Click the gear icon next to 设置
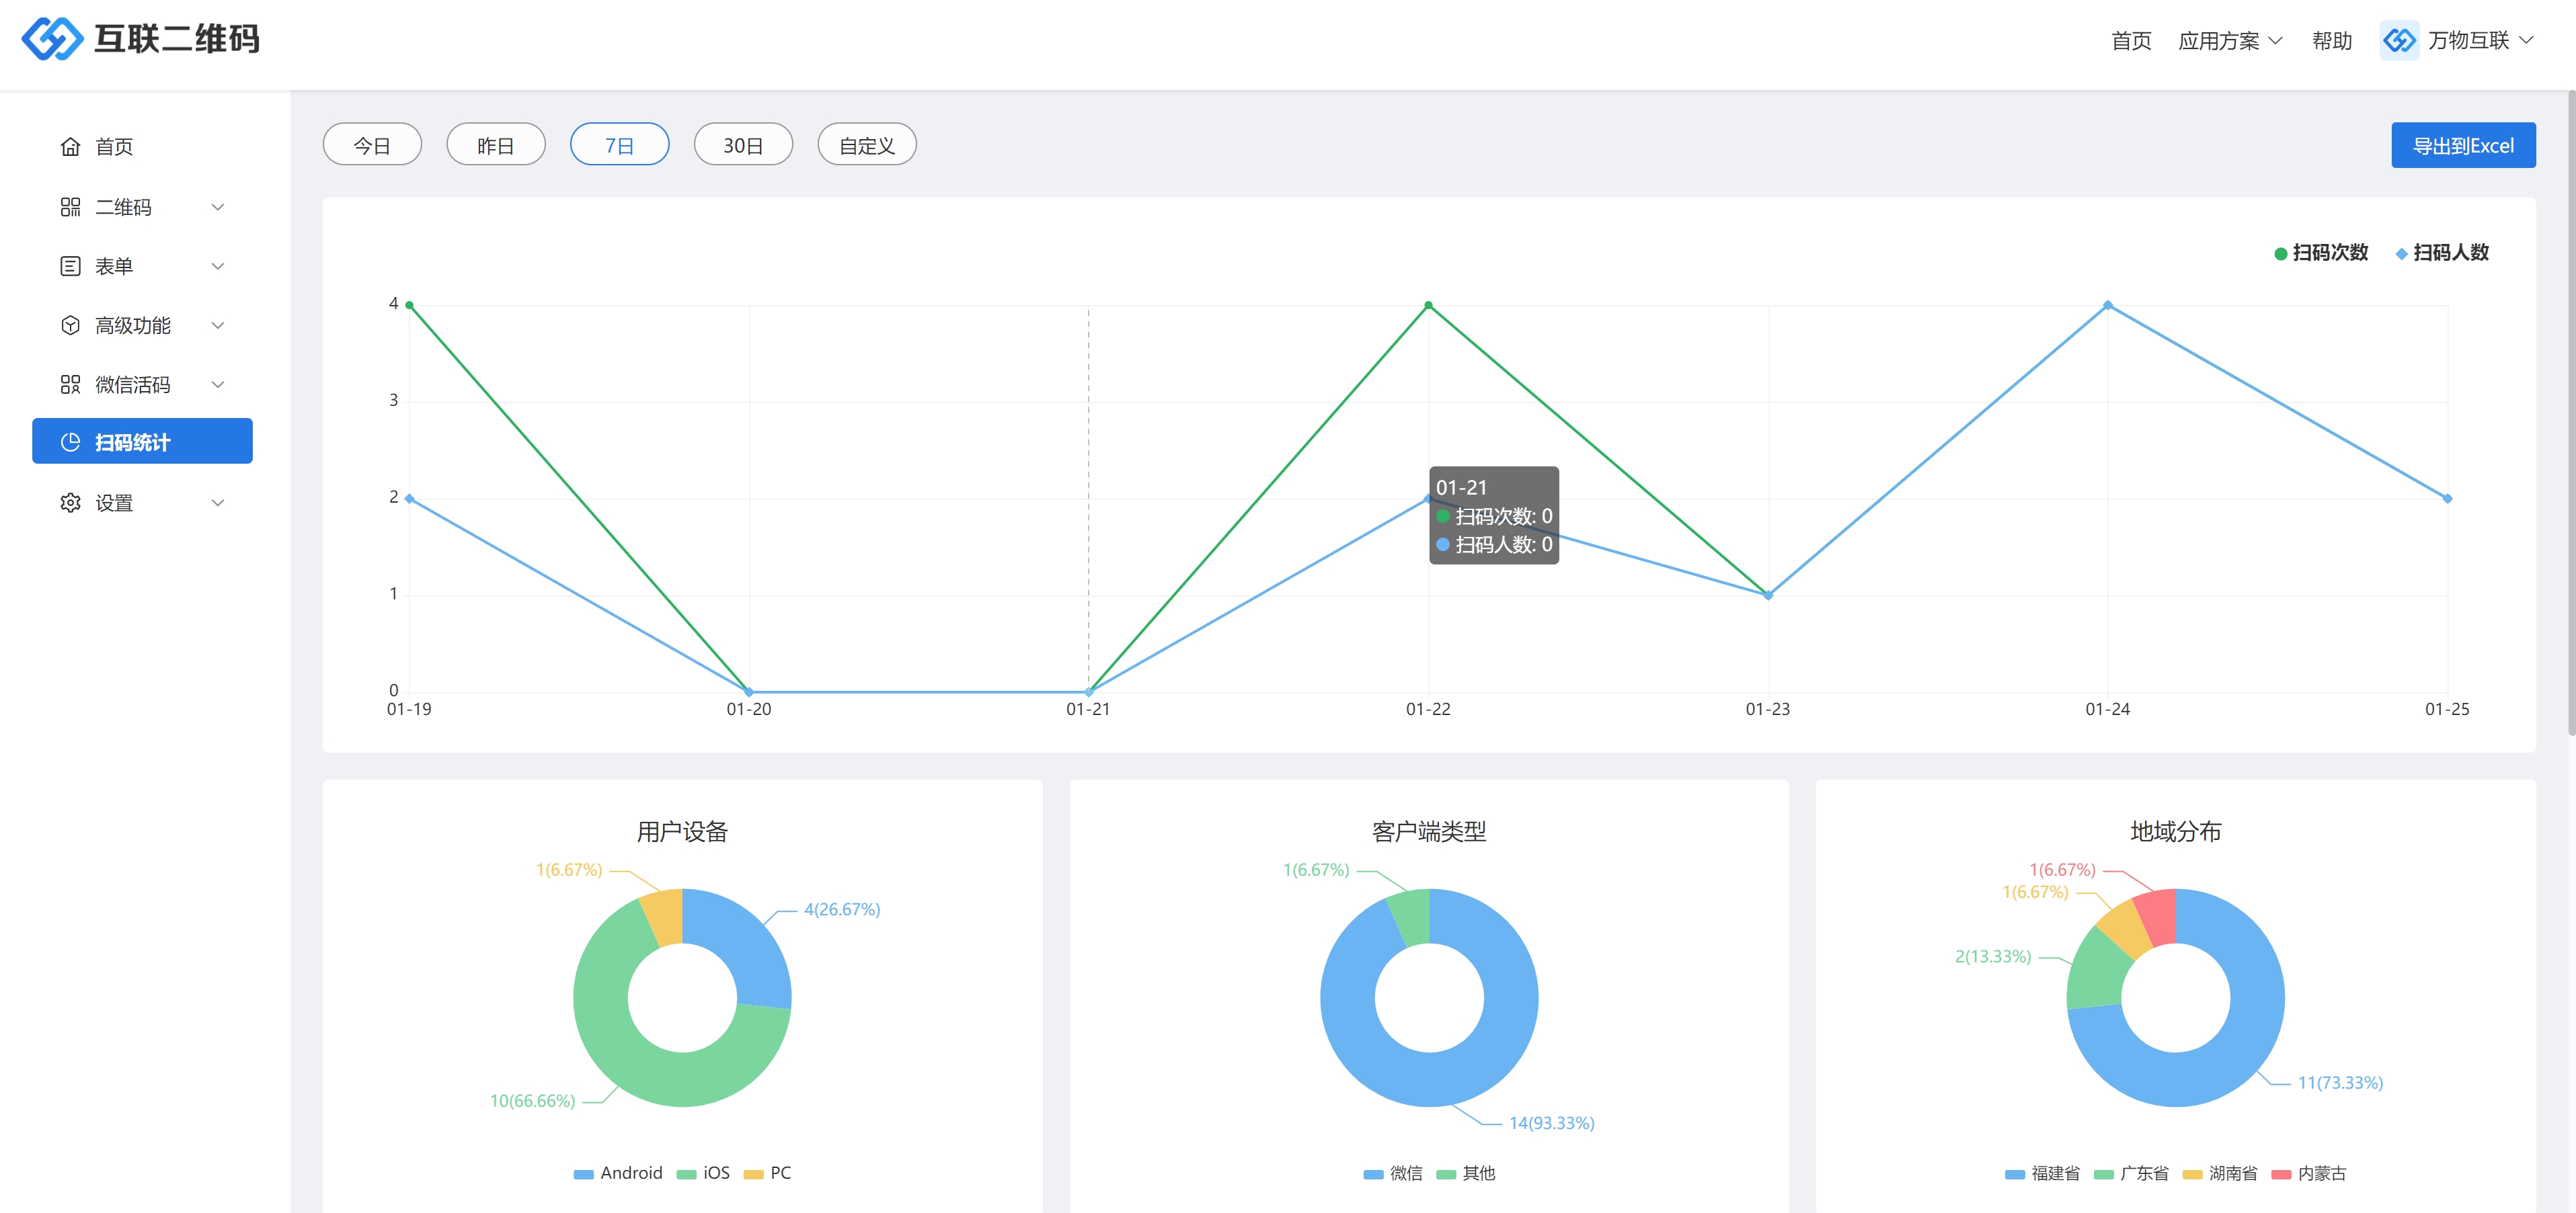Image resolution: width=2576 pixels, height=1213 pixels. tap(70, 503)
